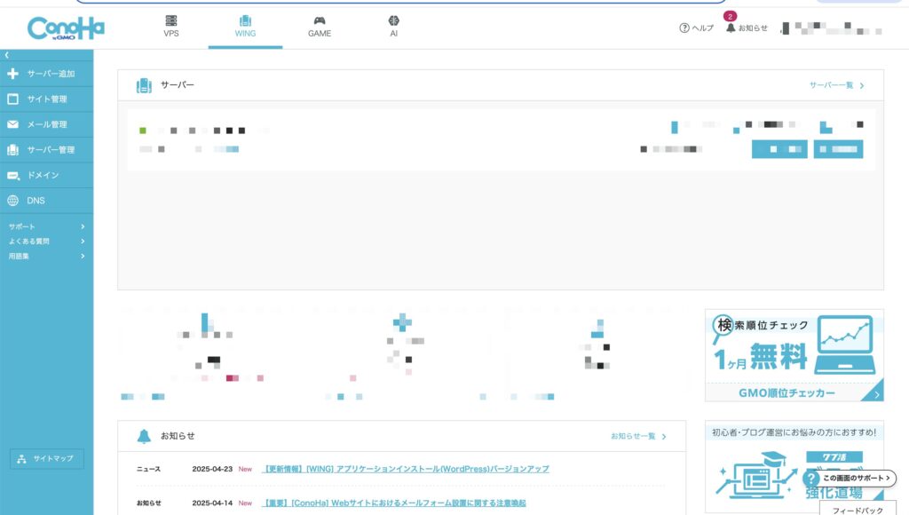Click the WING server icon
The height and width of the screenshot is (515, 909).
tap(245, 21)
